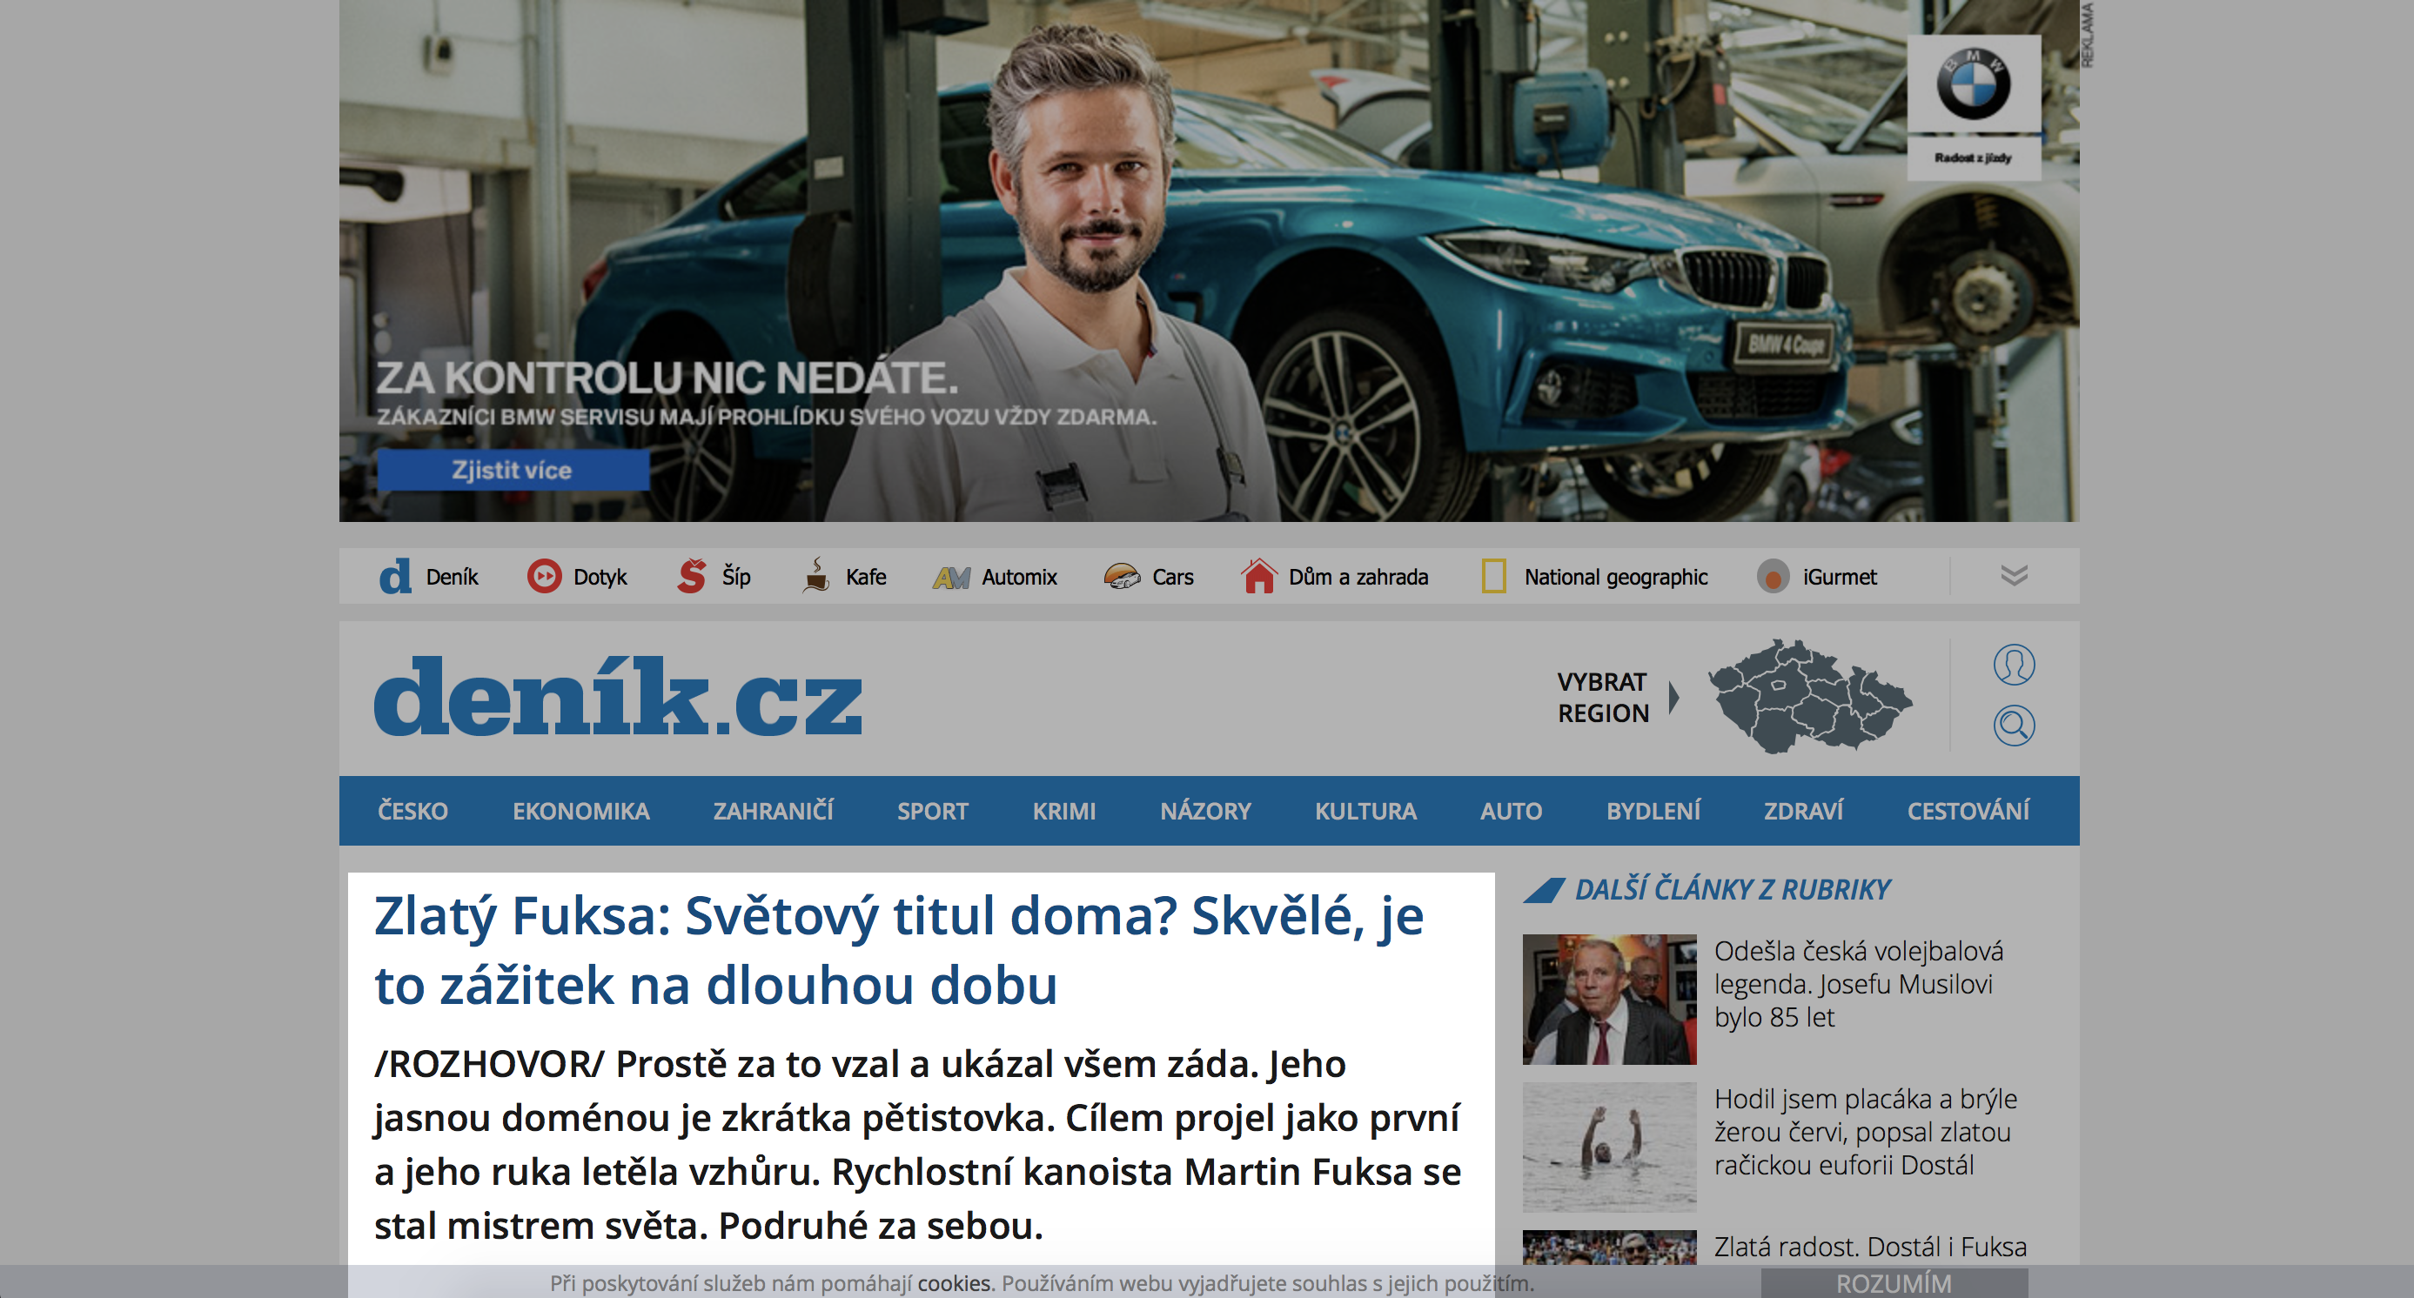This screenshot has height=1298, width=2414.
Task: Expand the partner sites double-chevron
Action: click(x=2014, y=575)
